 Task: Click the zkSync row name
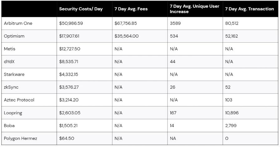coord(11,87)
